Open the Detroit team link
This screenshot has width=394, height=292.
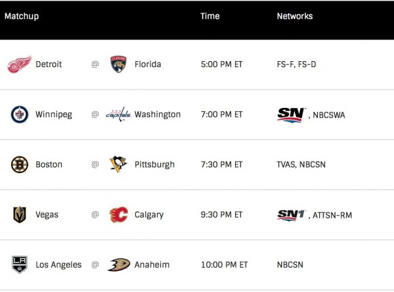pos(49,64)
